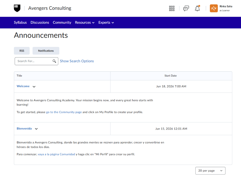Open the Community nav item
The width and height of the screenshot is (241, 194).
(62, 22)
